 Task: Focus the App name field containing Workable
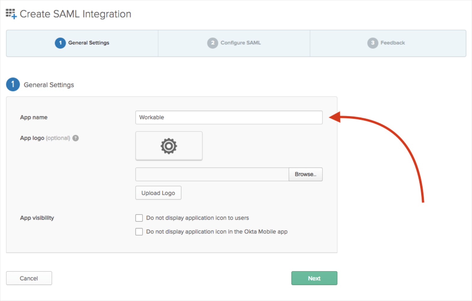(x=229, y=118)
